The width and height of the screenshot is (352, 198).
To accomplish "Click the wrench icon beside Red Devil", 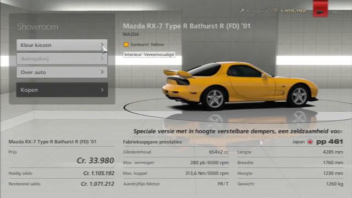I will tap(242, 10).
